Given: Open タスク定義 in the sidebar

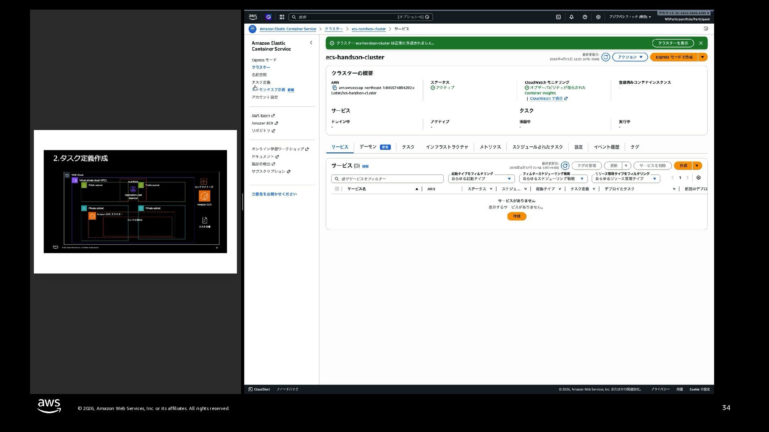Looking at the screenshot, I should 261,82.
